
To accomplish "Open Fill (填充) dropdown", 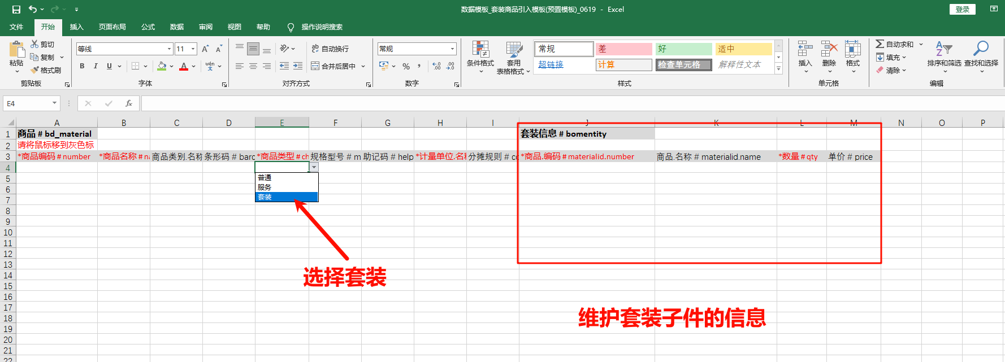I will pos(891,57).
